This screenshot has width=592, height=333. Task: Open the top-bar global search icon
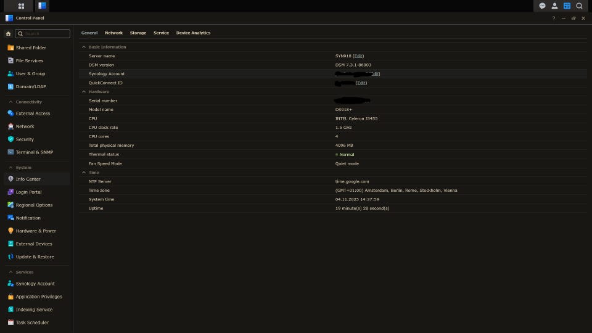579,6
